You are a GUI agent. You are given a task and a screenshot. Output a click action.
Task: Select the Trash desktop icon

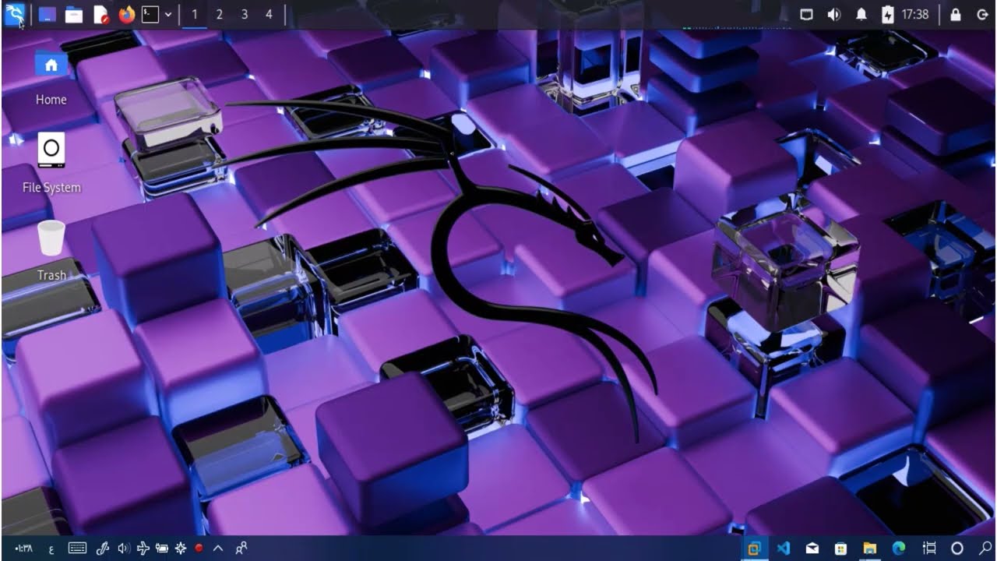[x=51, y=250]
